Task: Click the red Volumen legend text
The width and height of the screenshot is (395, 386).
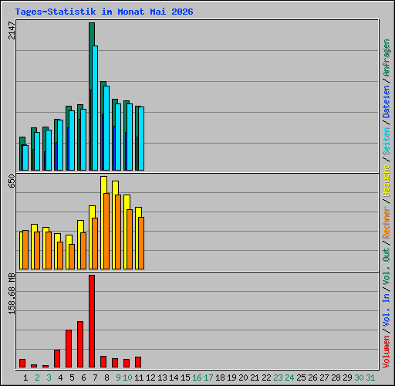Action: point(387,351)
